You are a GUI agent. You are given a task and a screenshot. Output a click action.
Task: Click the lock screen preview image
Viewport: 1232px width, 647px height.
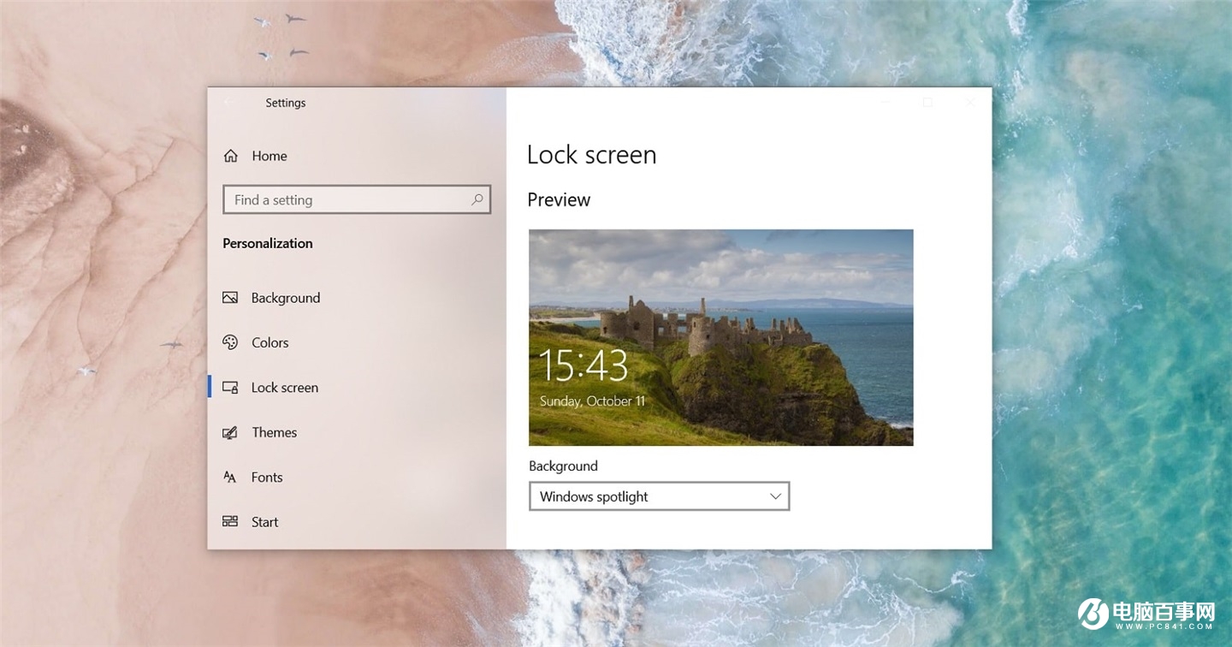pyautogui.click(x=720, y=337)
